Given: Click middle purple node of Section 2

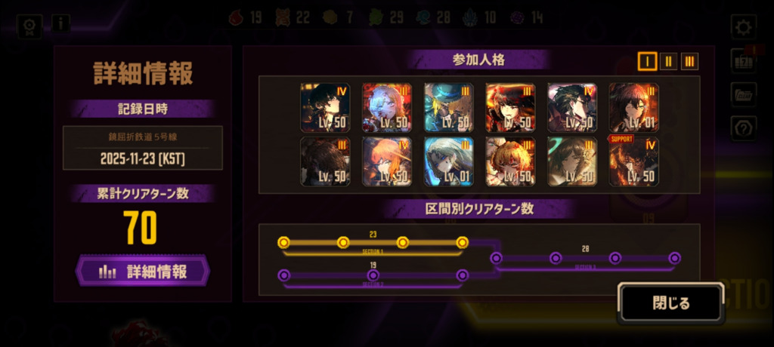Looking at the screenshot, I should pos(373,275).
